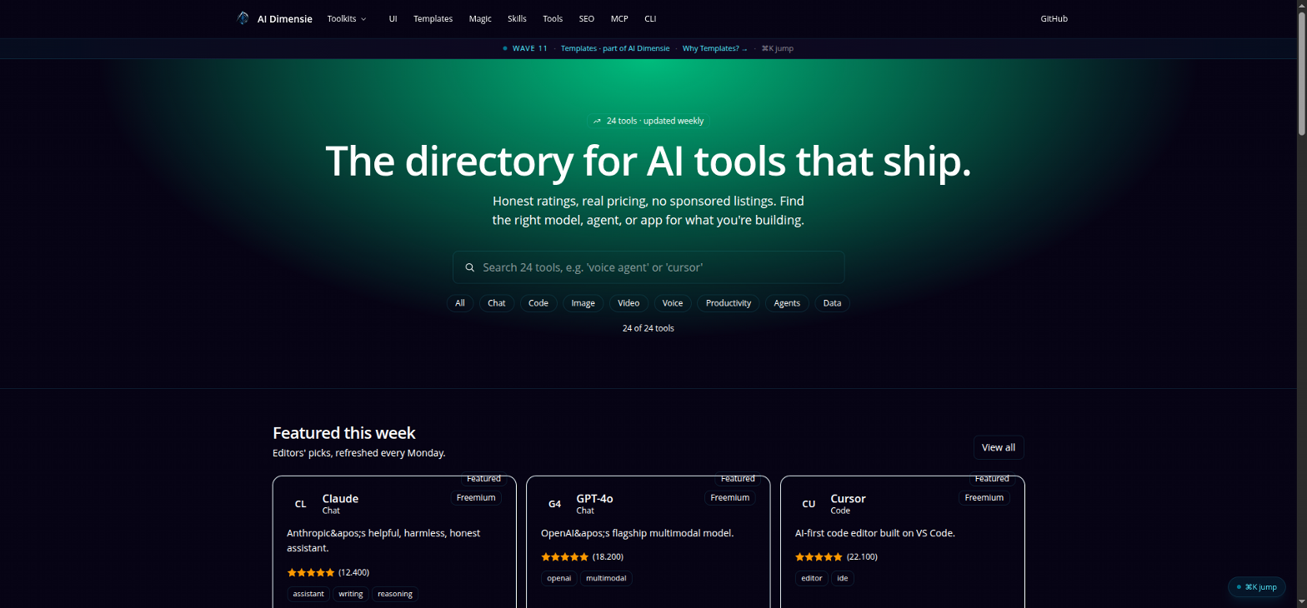Select the All category filter
Image resolution: width=1307 pixels, height=608 pixels.
460,303
